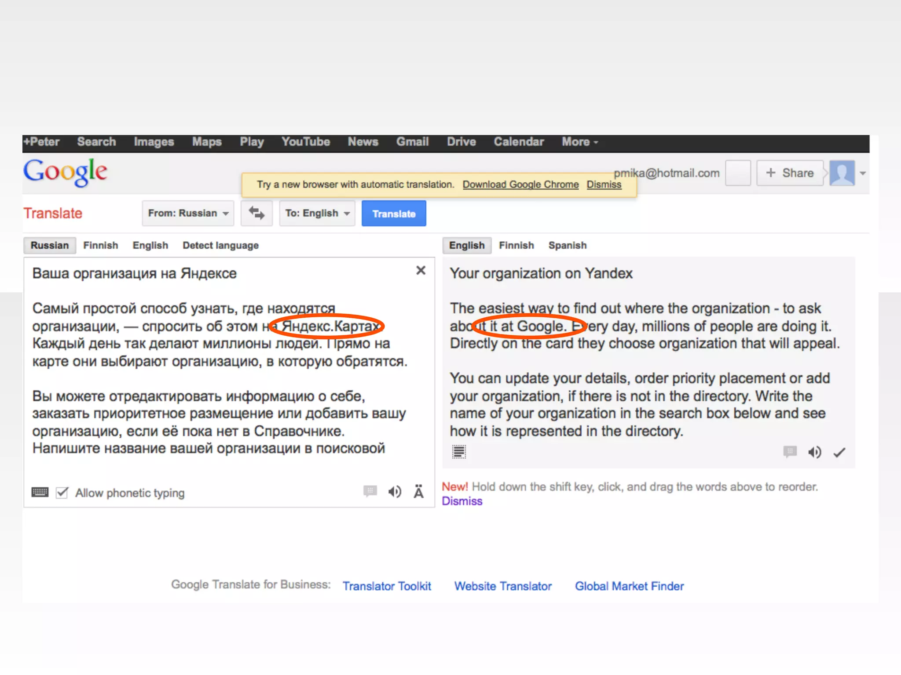The image size is (901, 675).
Task: Open Website Translator link
Action: coord(503,586)
